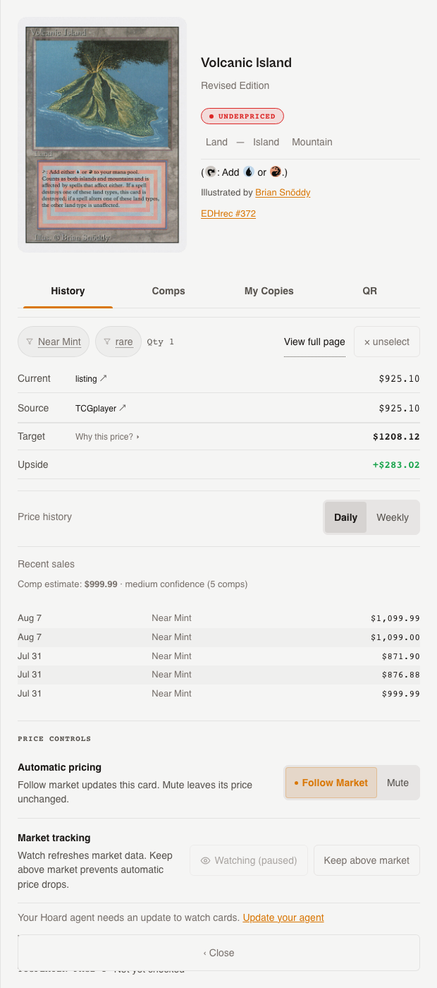
Task: Click the UNDERPRICED status badge
Action: pos(242,116)
